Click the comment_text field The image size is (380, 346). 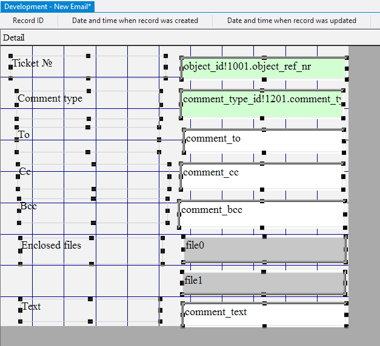[264, 314]
